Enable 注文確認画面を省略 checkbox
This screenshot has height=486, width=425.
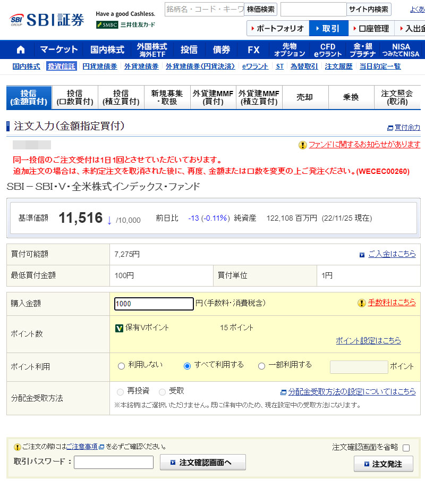pos(406,448)
